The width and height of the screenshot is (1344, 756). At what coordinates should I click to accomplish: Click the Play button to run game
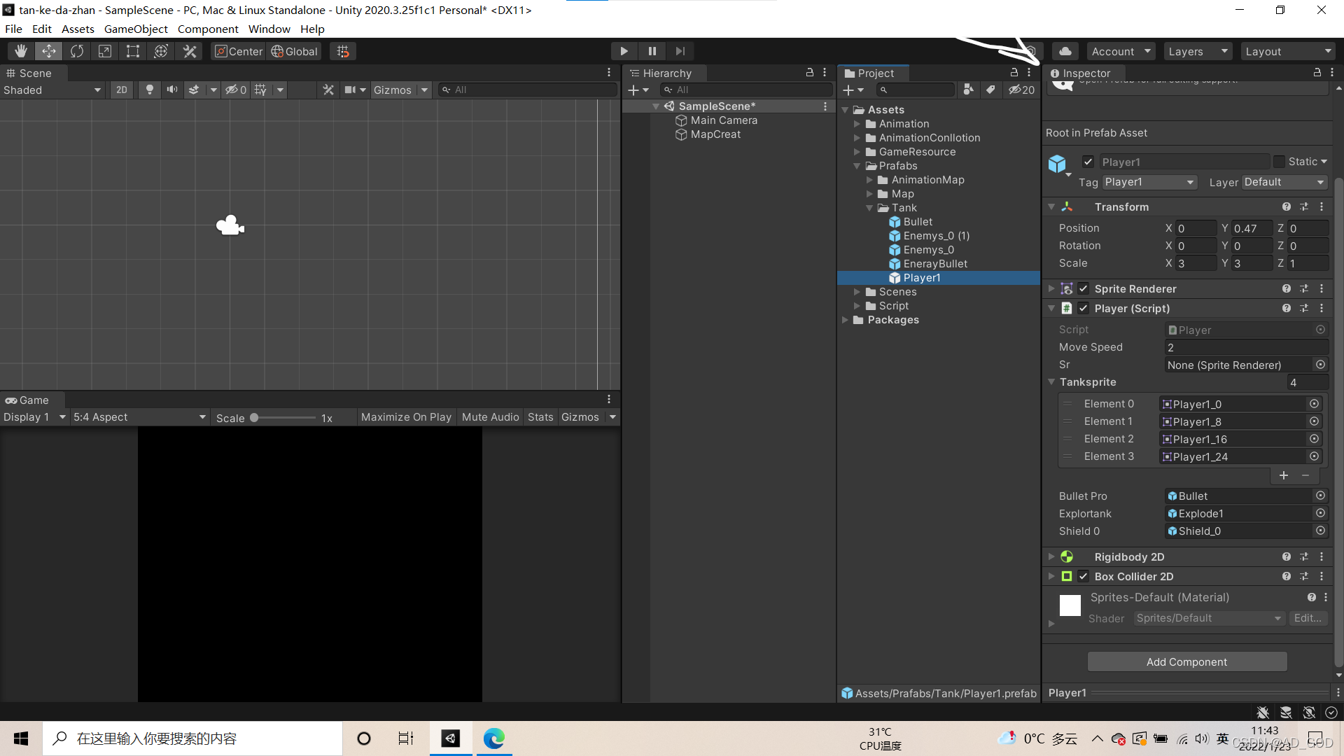[623, 51]
